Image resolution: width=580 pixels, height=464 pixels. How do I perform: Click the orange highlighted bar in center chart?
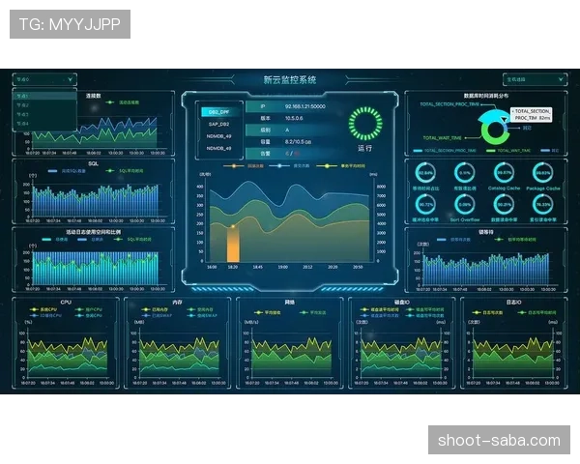point(233,244)
